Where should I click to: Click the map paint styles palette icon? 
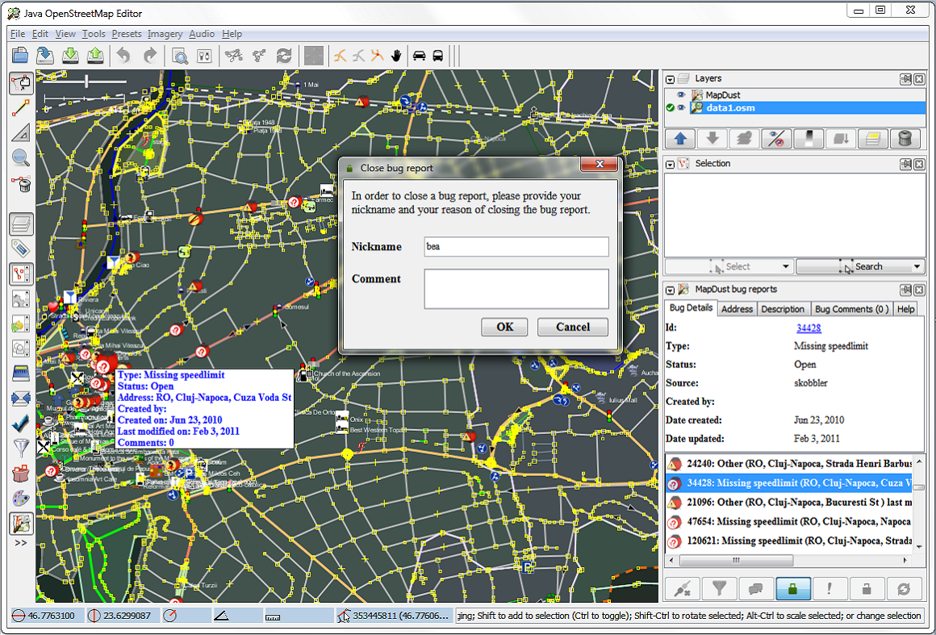[x=21, y=499]
